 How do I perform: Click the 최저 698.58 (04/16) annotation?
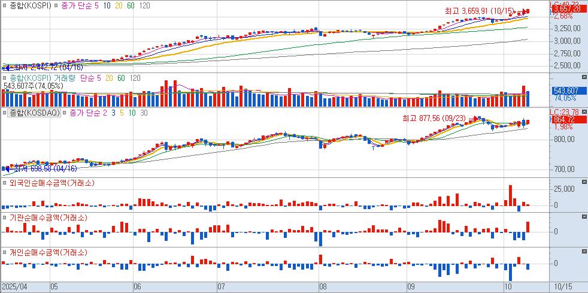tap(45, 169)
